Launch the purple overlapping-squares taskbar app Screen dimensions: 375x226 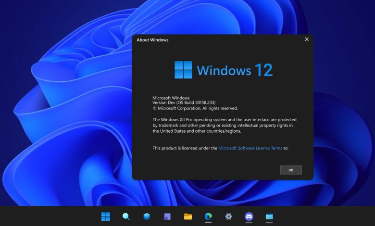(x=167, y=216)
